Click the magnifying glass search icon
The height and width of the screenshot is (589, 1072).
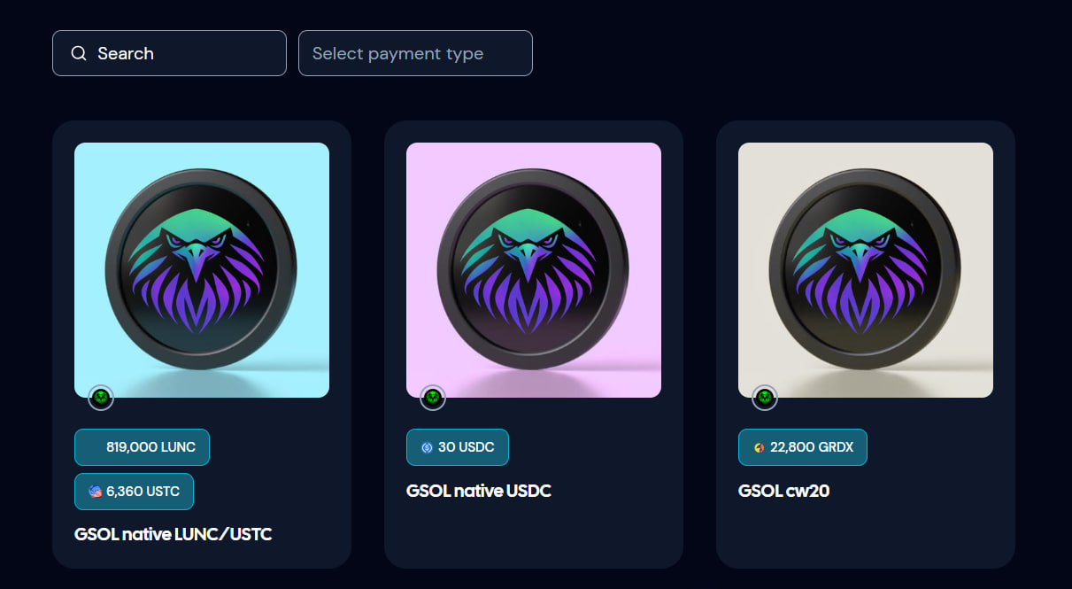click(x=79, y=53)
